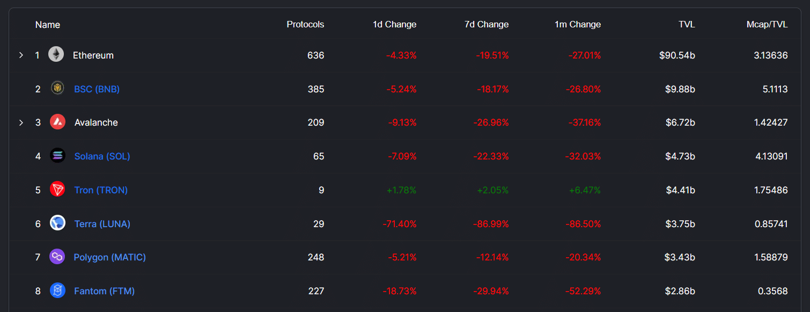Screen dimensions: 810x312
Task: Click the BSC (BNB) chain icon
Action: tap(57, 89)
